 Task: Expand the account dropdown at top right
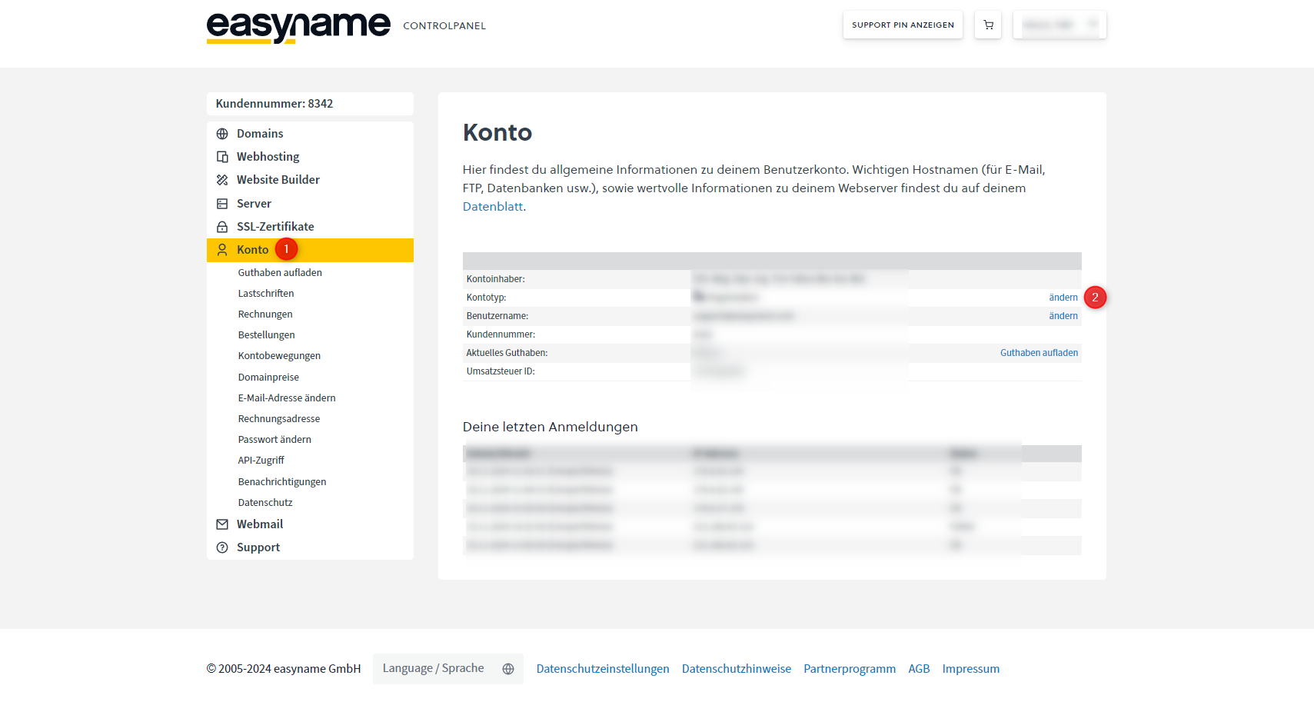click(1060, 24)
